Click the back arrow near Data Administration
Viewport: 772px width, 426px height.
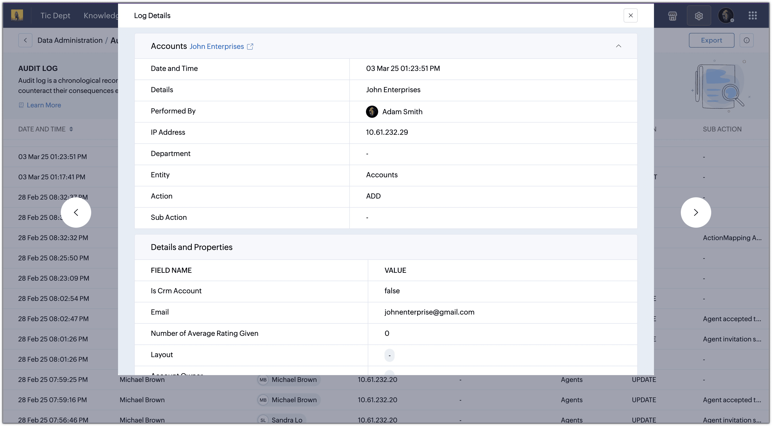click(25, 40)
